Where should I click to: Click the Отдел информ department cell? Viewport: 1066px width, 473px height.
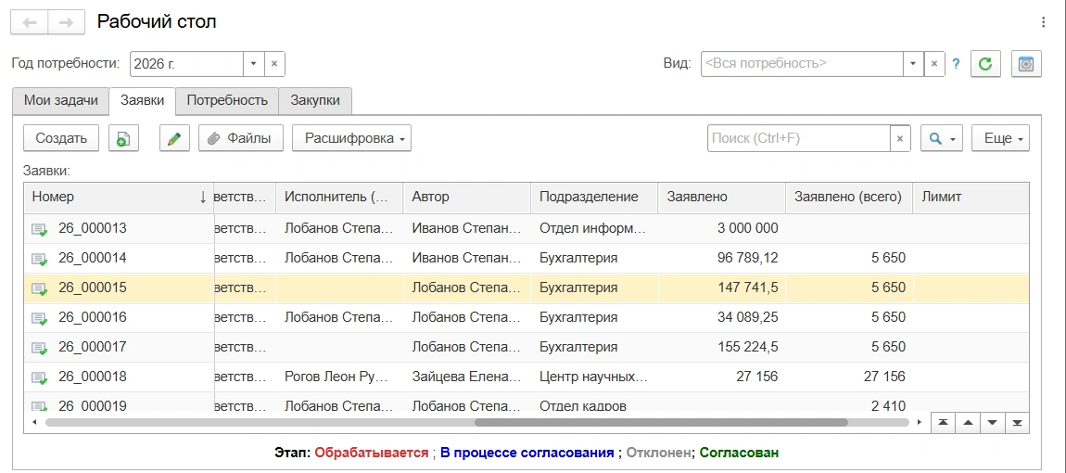(594, 228)
